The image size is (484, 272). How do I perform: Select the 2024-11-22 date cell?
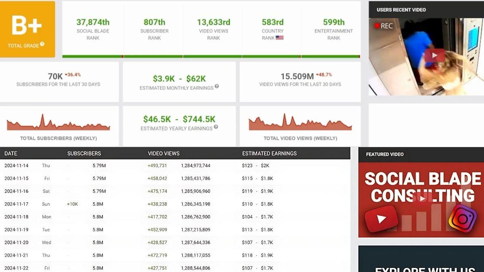[17, 268]
